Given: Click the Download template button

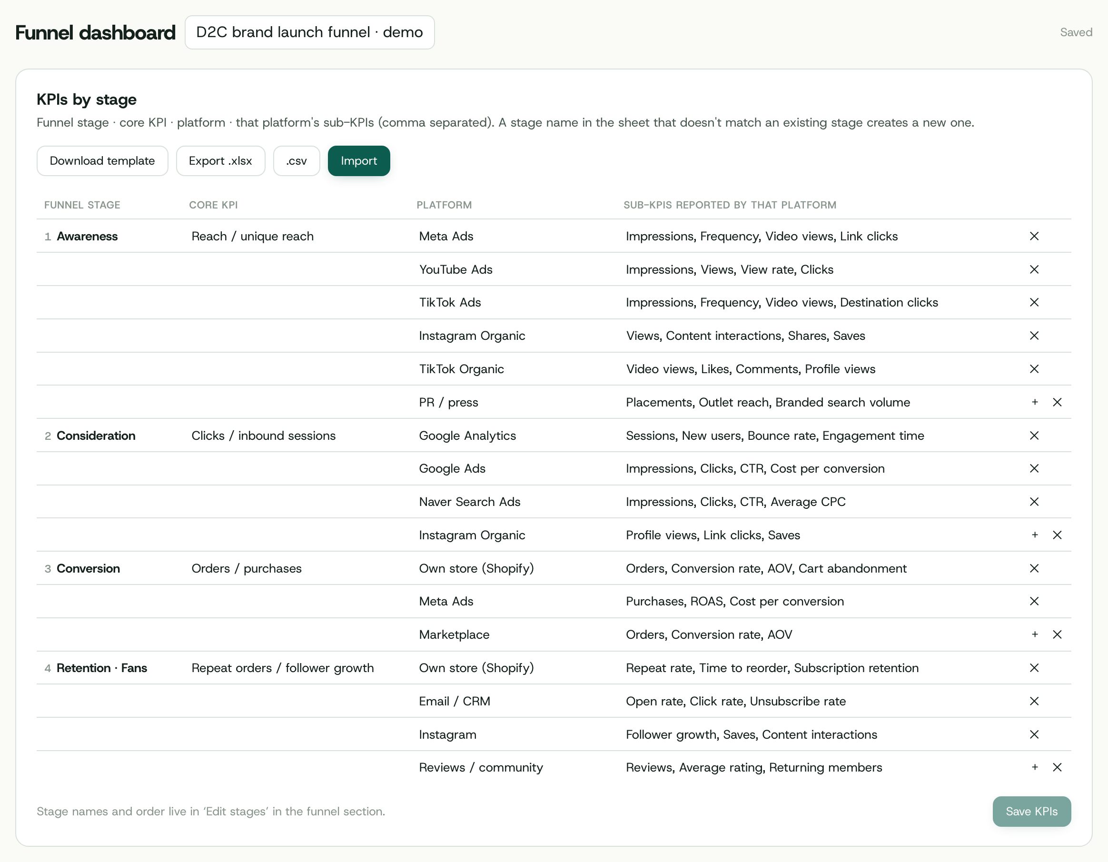Looking at the screenshot, I should [102, 161].
